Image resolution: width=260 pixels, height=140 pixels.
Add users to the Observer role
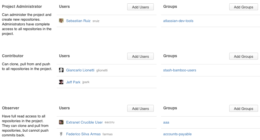[140, 108]
